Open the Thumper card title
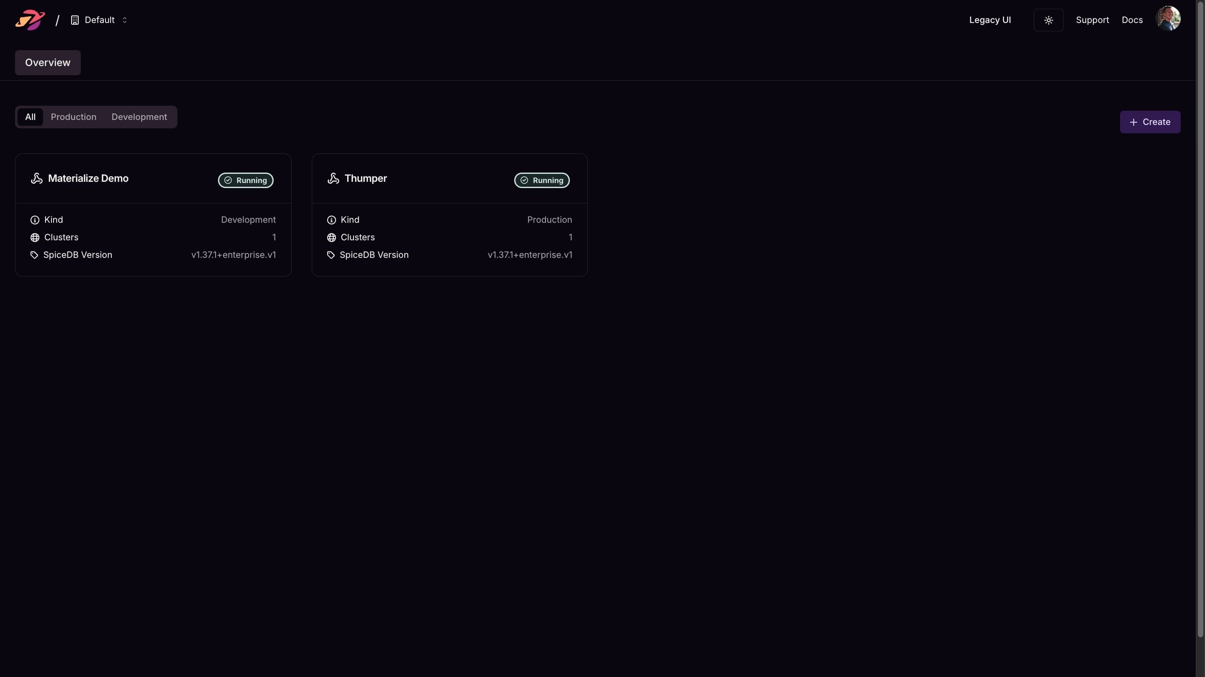The height and width of the screenshot is (677, 1205). pos(365,178)
